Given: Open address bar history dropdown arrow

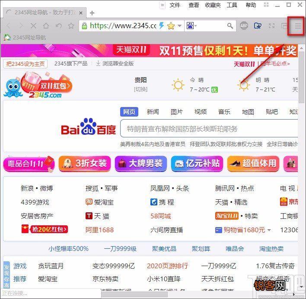Looking at the screenshot, I should 180,26.
